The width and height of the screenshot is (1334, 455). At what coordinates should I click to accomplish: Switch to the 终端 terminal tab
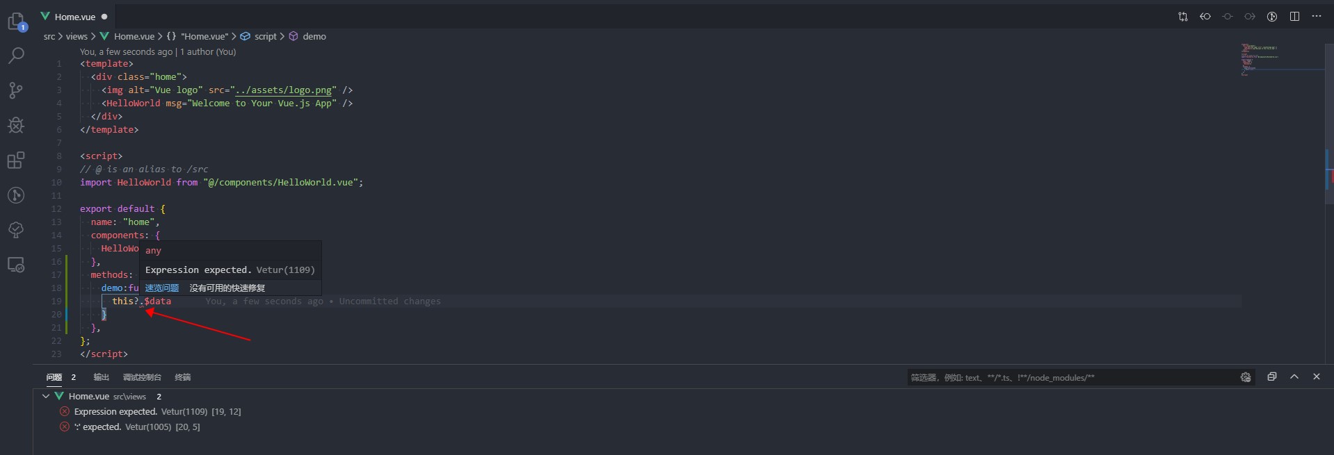182,377
